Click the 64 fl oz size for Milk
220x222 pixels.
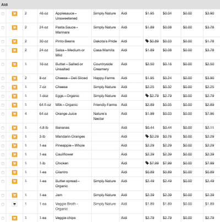pyautogui.click(x=45, y=105)
